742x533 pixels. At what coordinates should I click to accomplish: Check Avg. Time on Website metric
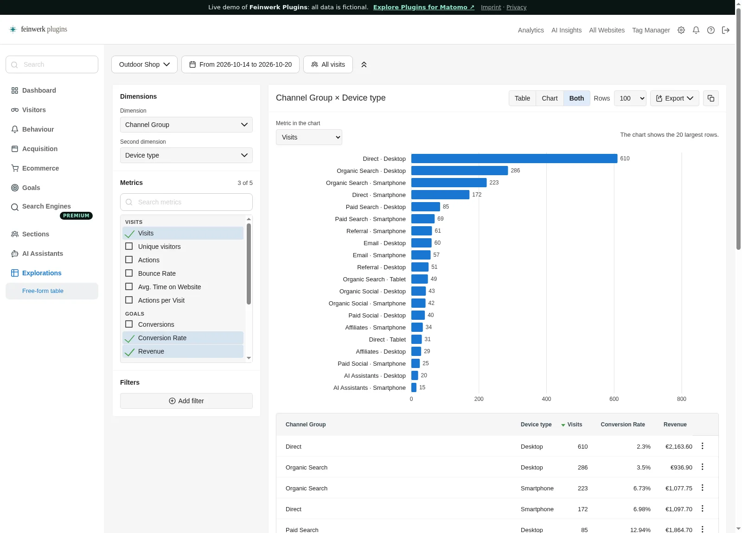pos(183,287)
